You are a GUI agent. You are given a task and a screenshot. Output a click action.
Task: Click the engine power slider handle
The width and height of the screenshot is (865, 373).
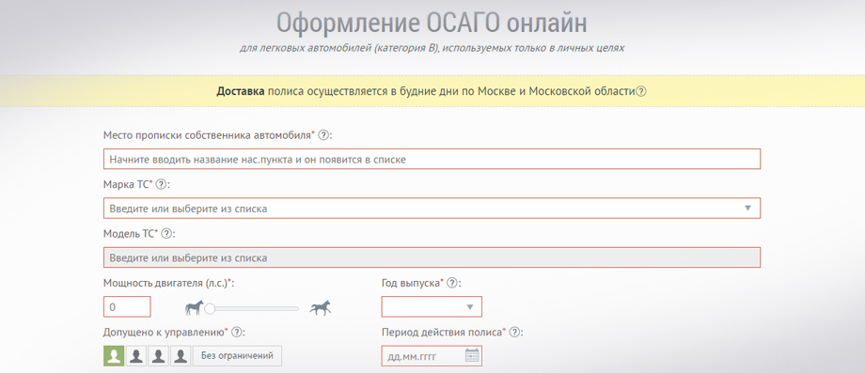coord(210,308)
